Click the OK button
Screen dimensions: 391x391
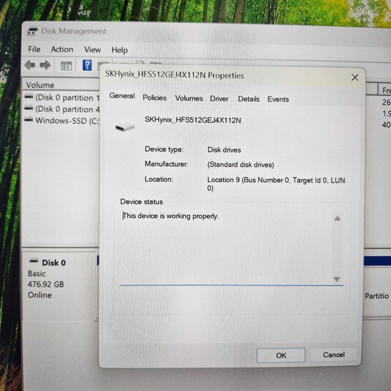(x=281, y=355)
